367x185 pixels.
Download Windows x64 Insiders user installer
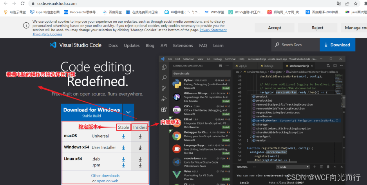click(140, 147)
